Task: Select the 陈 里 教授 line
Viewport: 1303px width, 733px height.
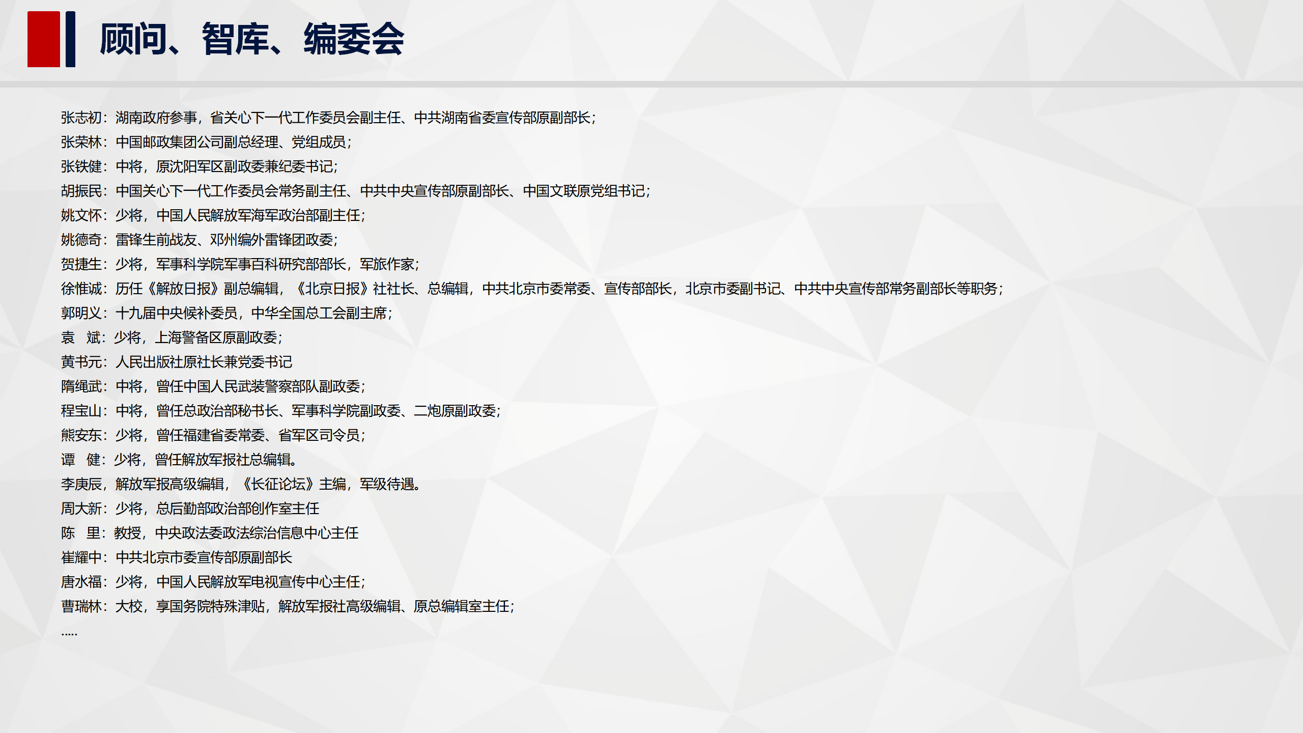Action: click(x=210, y=533)
